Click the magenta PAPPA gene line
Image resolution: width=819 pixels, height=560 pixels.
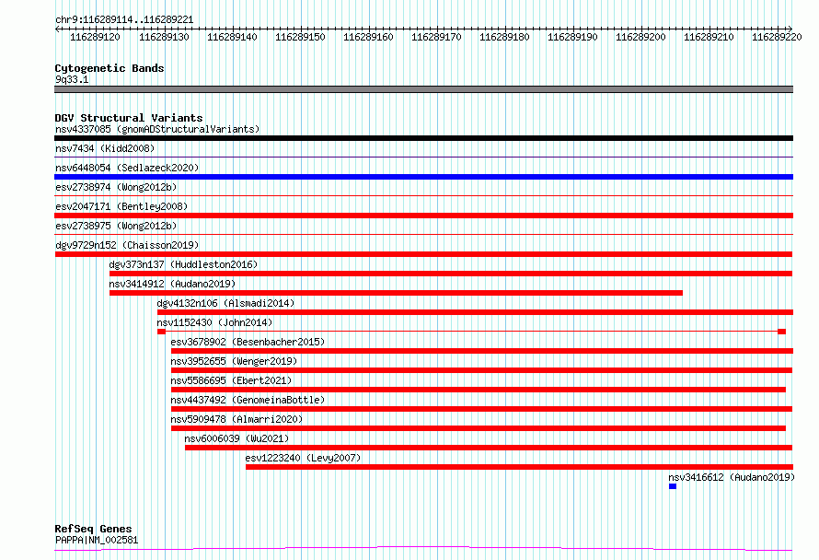click(423, 549)
